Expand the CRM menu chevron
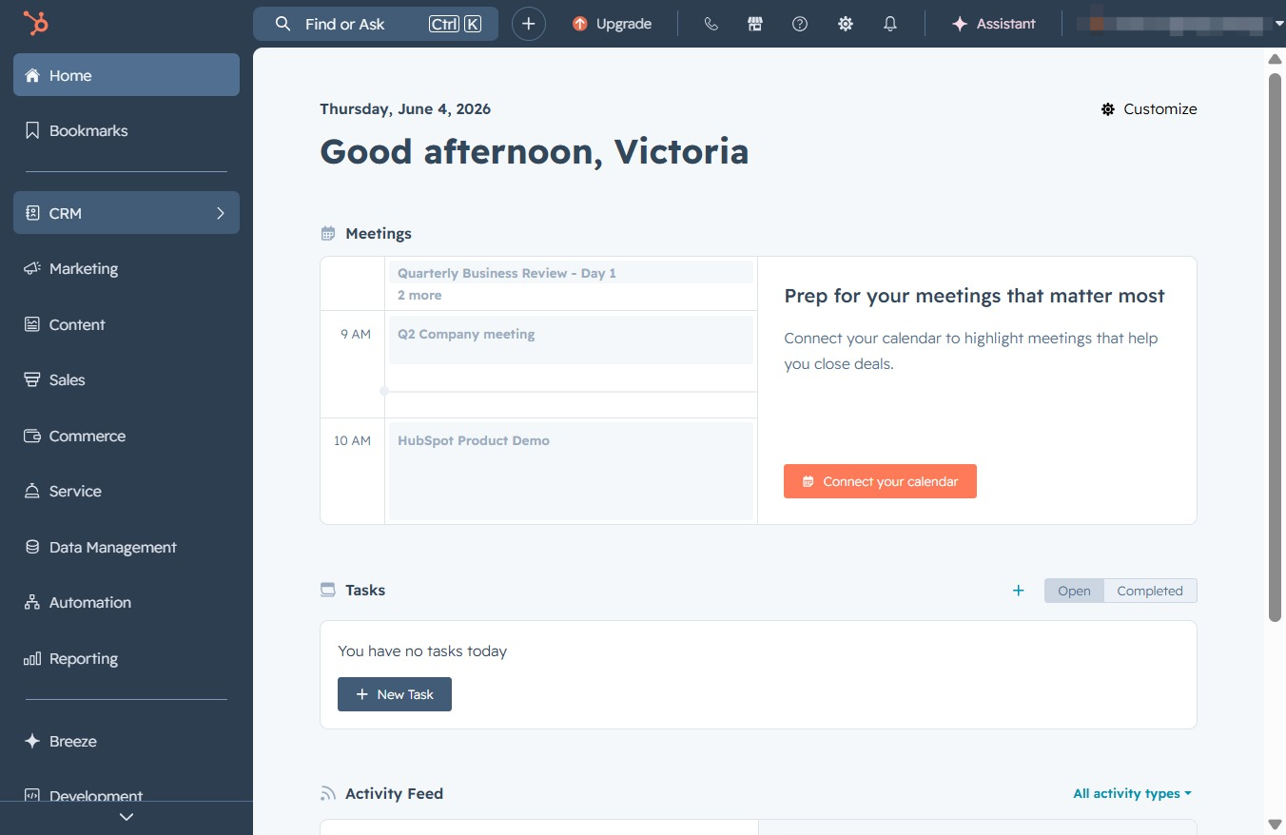1286x835 pixels. [x=221, y=213]
